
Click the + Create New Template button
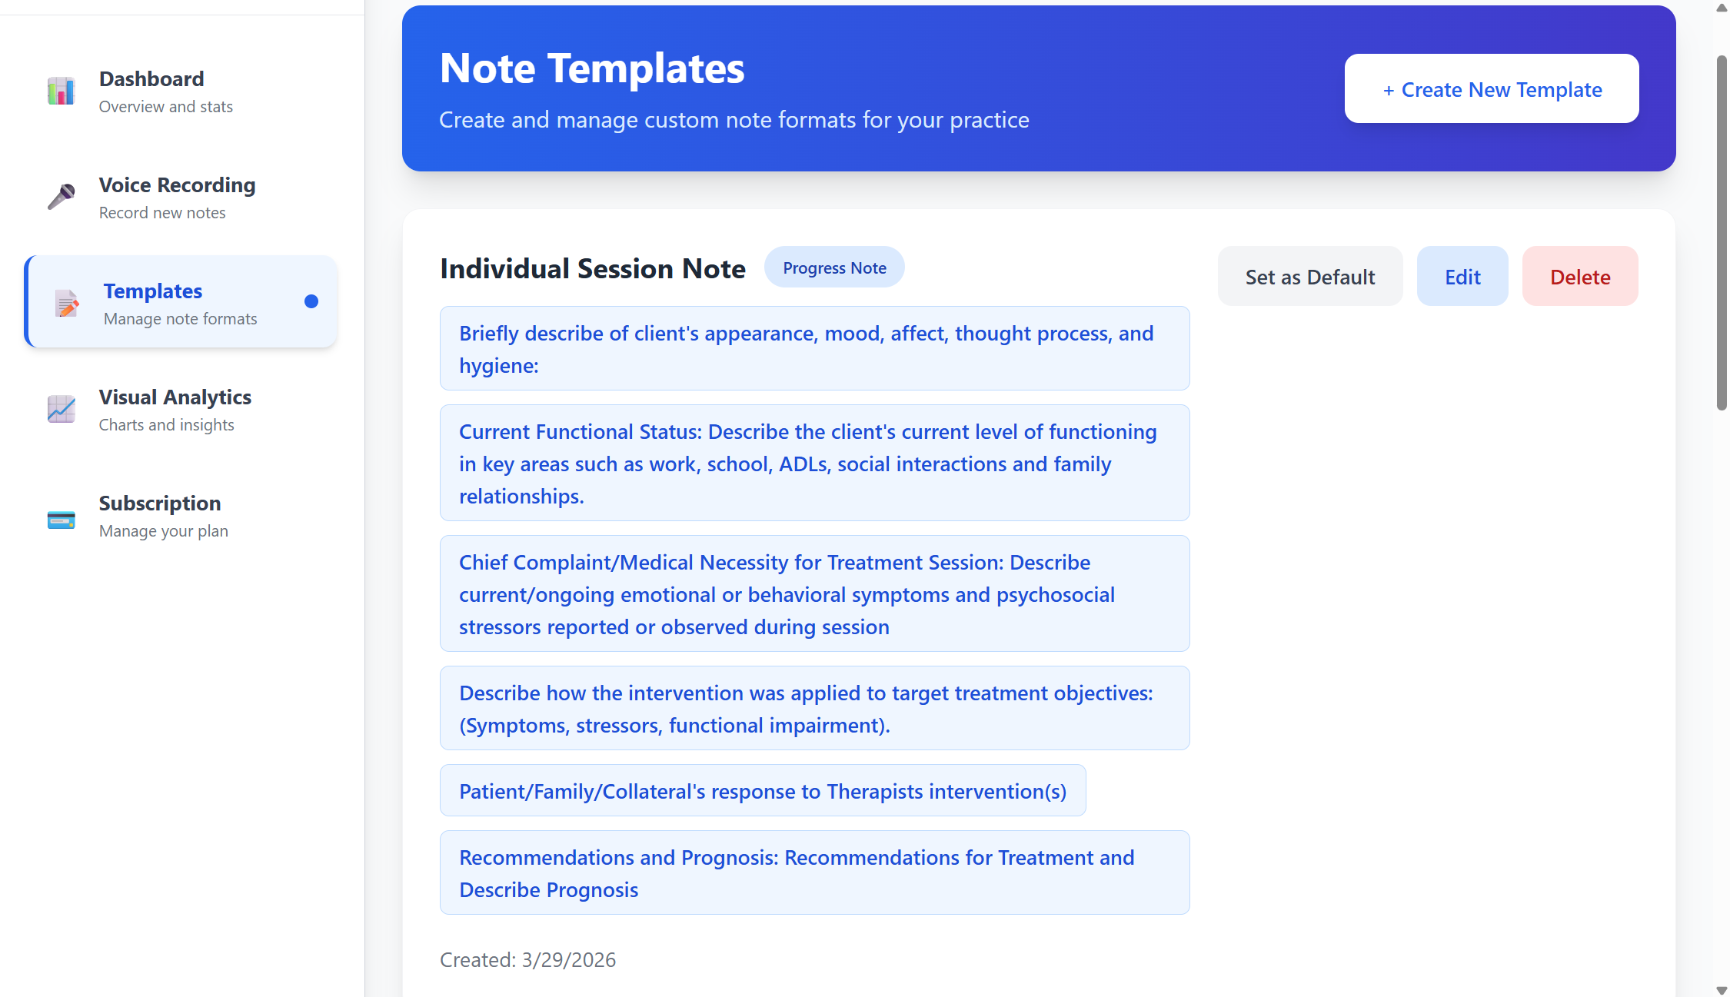pos(1490,88)
